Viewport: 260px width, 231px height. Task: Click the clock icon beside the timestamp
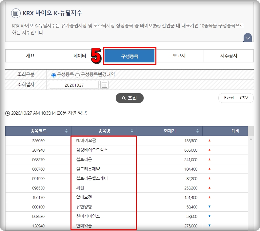(x=8, y=113)
